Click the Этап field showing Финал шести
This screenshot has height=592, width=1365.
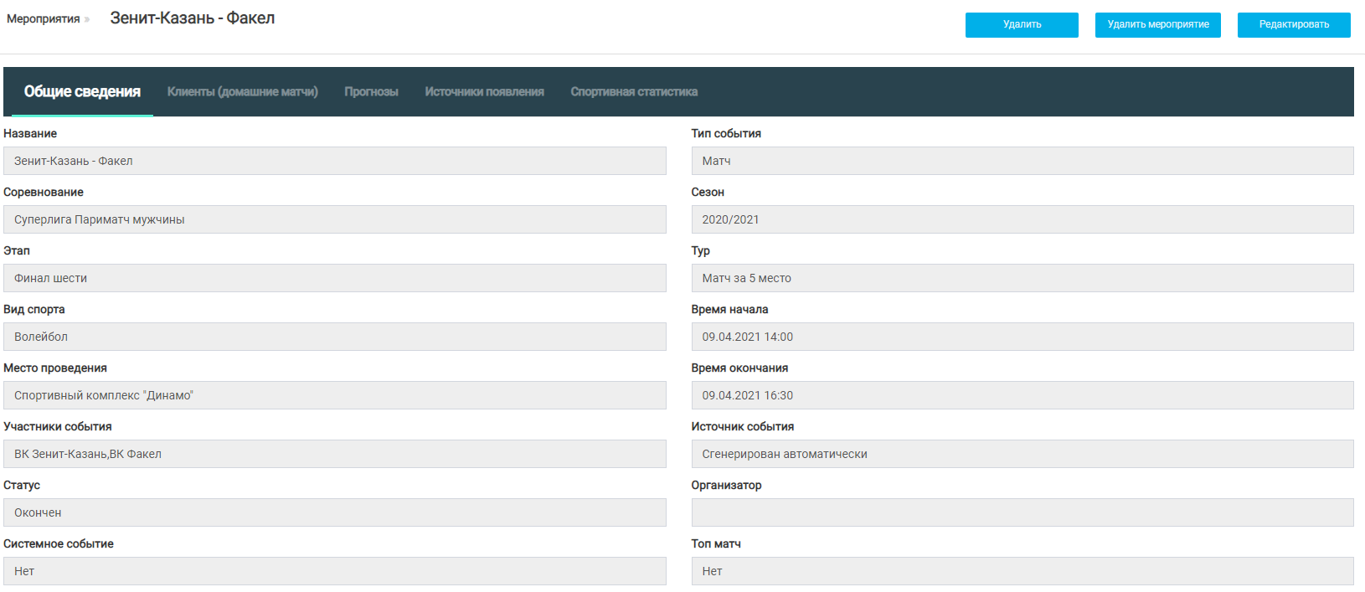[x=335, y=278]
